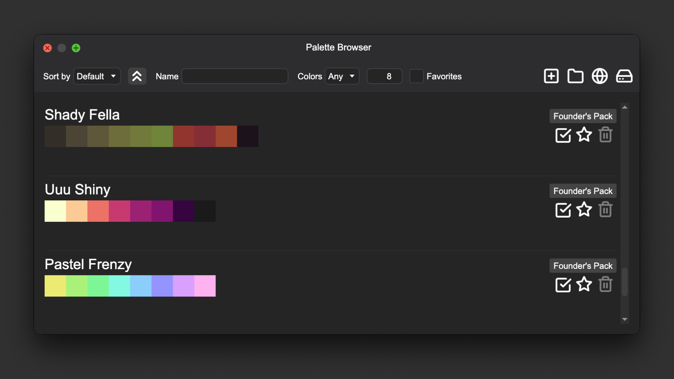Star the Pastel Frenzy palette
Viewport: 674px width, 379px height.
coord(584,285)
